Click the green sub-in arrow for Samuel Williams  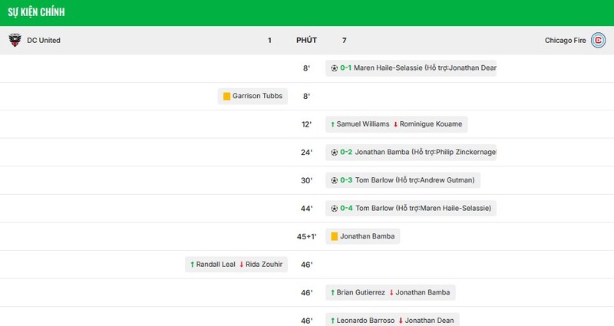coord(332,124)
